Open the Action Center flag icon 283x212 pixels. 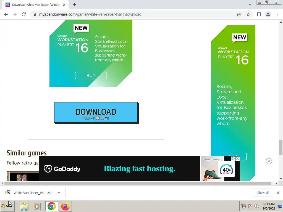pyautogui.click(x=250, y=206)
